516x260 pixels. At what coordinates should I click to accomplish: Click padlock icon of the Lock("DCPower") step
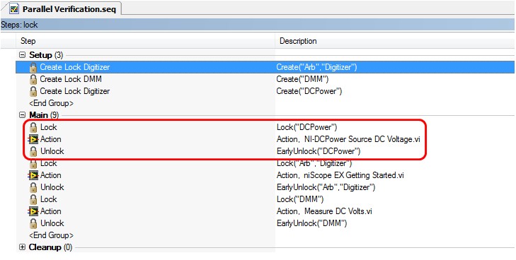click(x=33, y=127)
